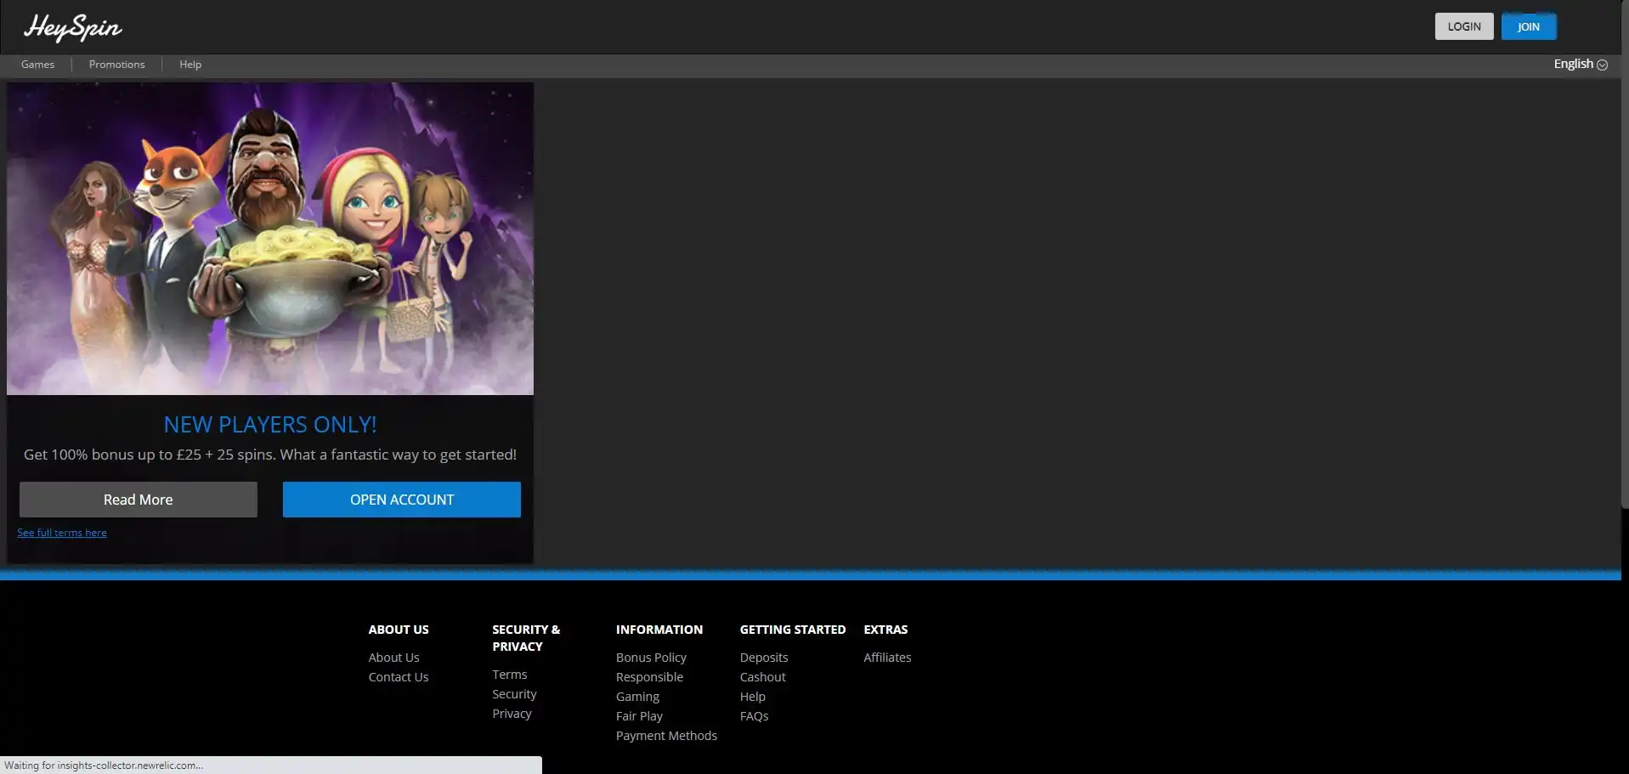Image resolution: width=1629 pixels, height=774 pixels.
Task: Open the About Us footer link
Action: [393, 658]
